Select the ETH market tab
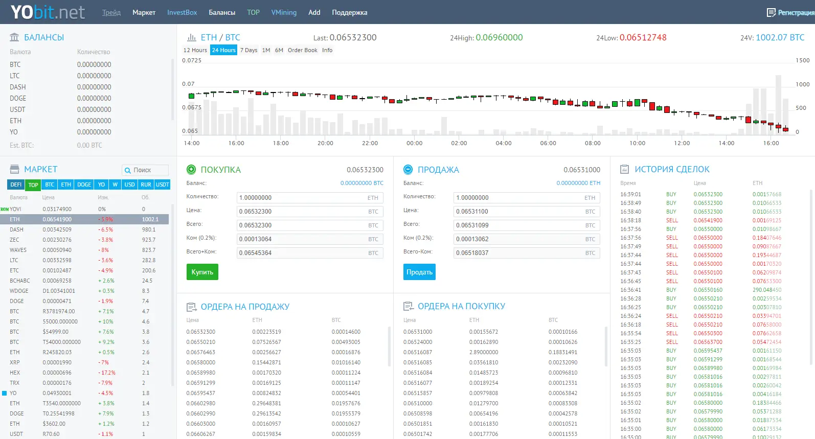This screenshot has height=439, width=815. click(66, 184)
